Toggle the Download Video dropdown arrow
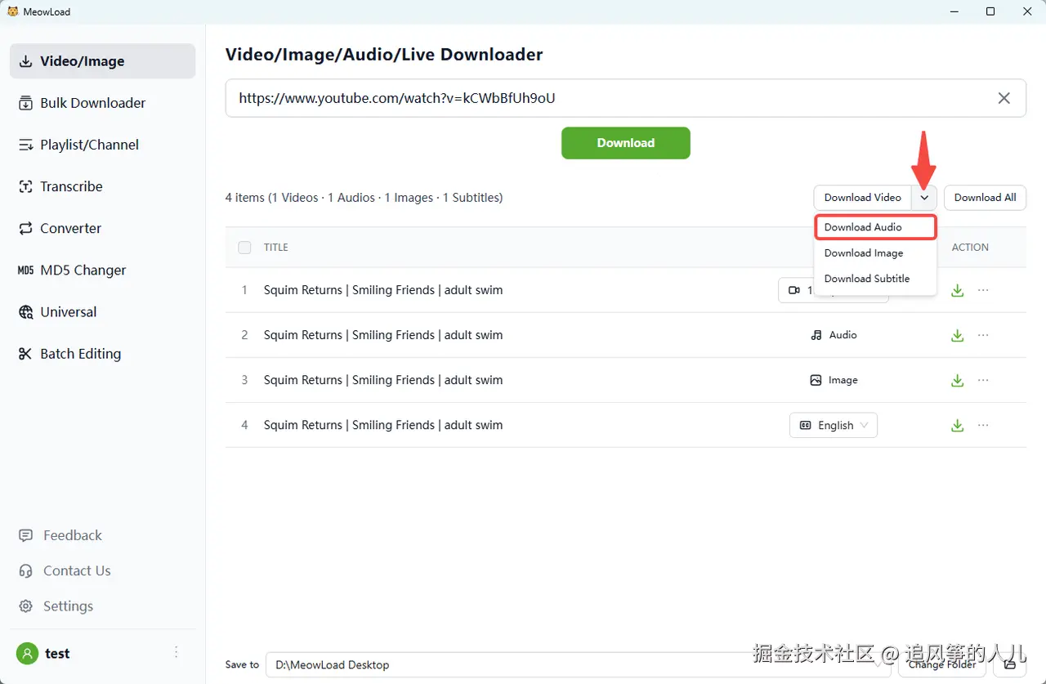Screen dimensions: 1046x684 [x=924, y=198]
